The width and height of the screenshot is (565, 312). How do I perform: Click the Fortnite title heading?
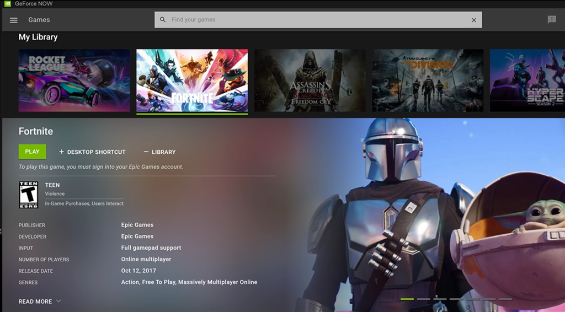(36, 131)
